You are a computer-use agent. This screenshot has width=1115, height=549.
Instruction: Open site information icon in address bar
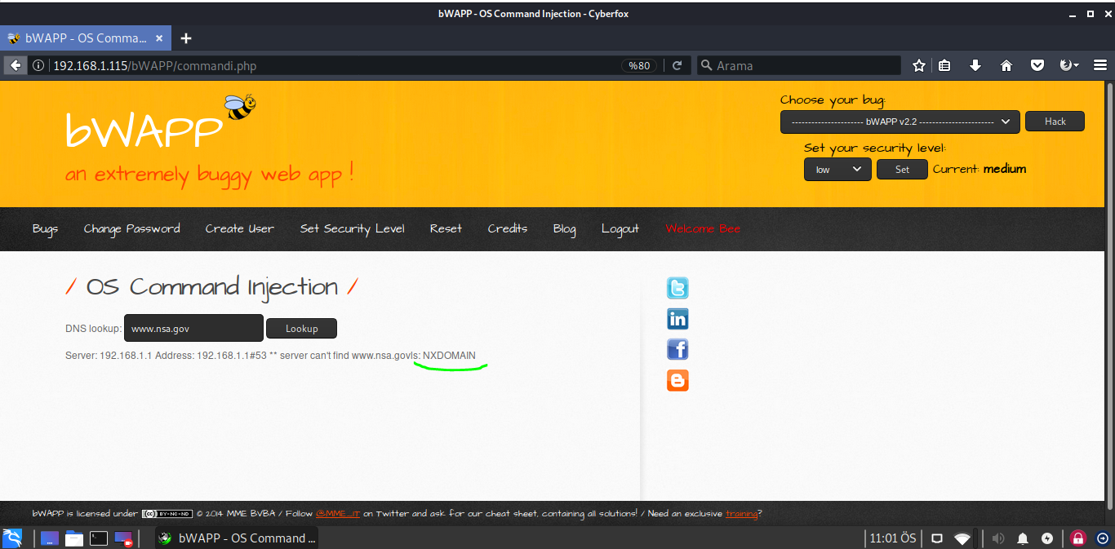38,65
